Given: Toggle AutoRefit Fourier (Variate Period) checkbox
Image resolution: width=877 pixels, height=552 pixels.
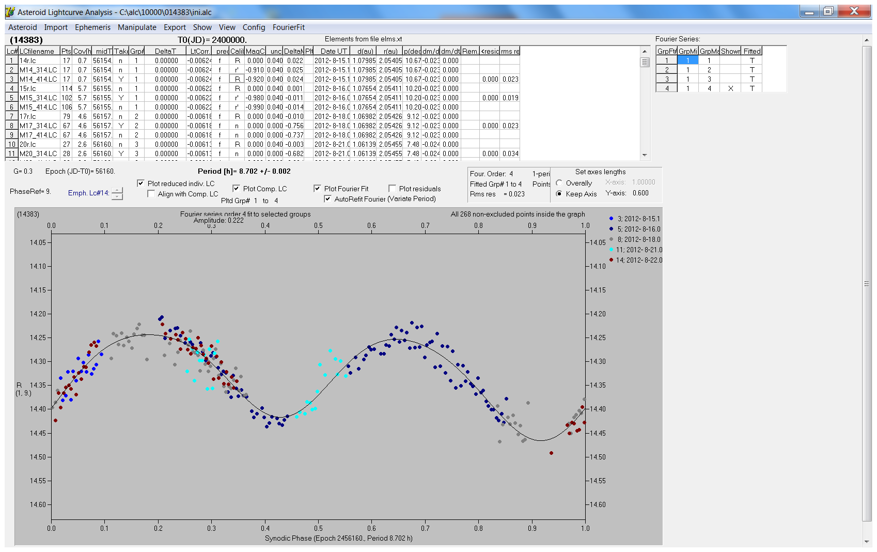Looking at the screenshot, I should click(x=327, y=199).
